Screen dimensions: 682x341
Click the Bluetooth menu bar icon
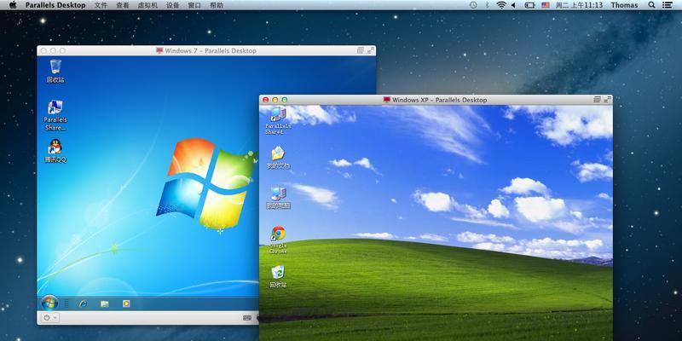tap(487, 5)
